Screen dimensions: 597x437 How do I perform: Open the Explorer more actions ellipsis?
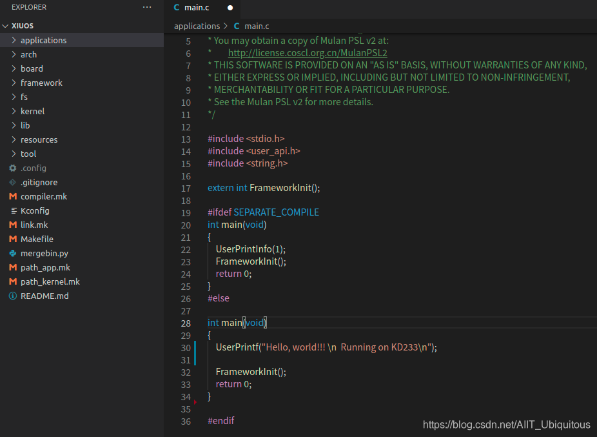coord(147,7)
